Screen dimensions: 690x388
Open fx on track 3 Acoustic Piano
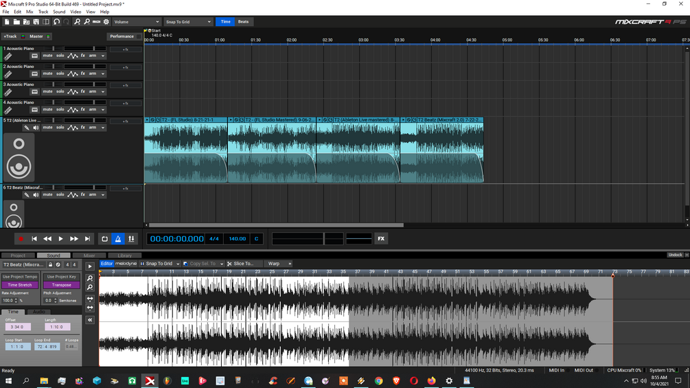[82, 91]
